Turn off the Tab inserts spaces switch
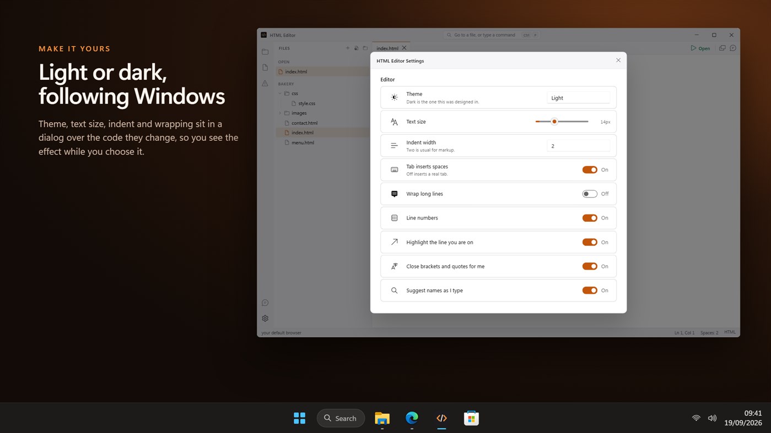This screenshot has height=433, width=771. pos(590,170)
